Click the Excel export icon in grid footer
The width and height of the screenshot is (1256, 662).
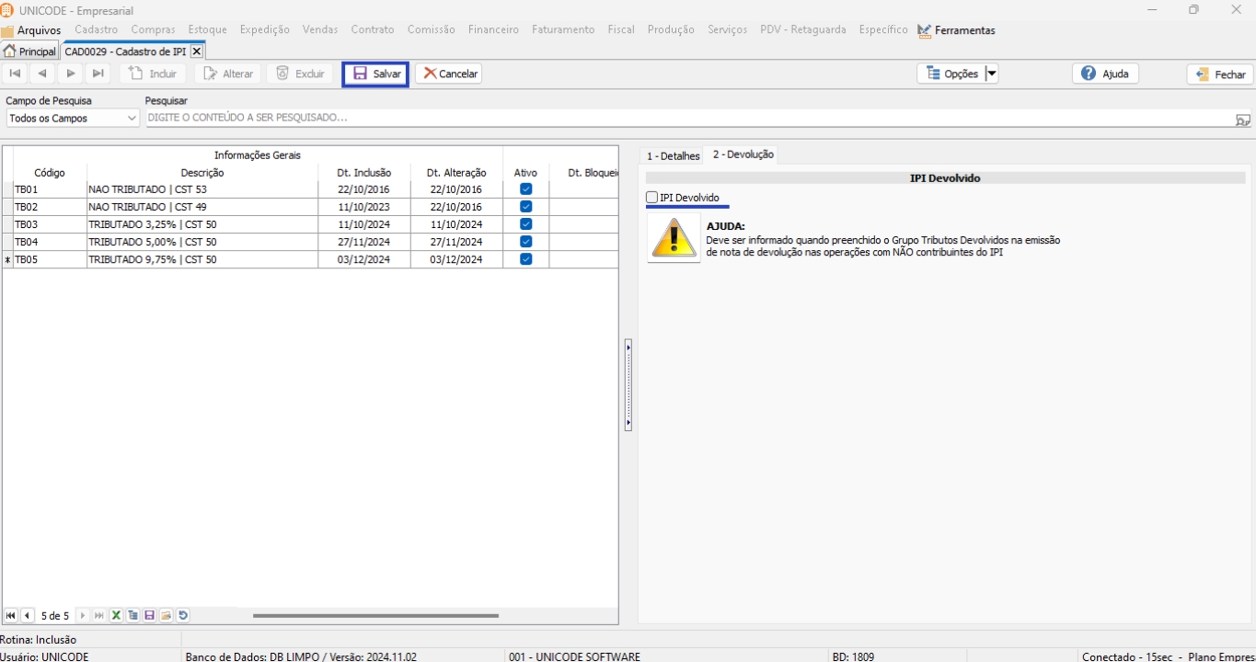tap(117, 616)
